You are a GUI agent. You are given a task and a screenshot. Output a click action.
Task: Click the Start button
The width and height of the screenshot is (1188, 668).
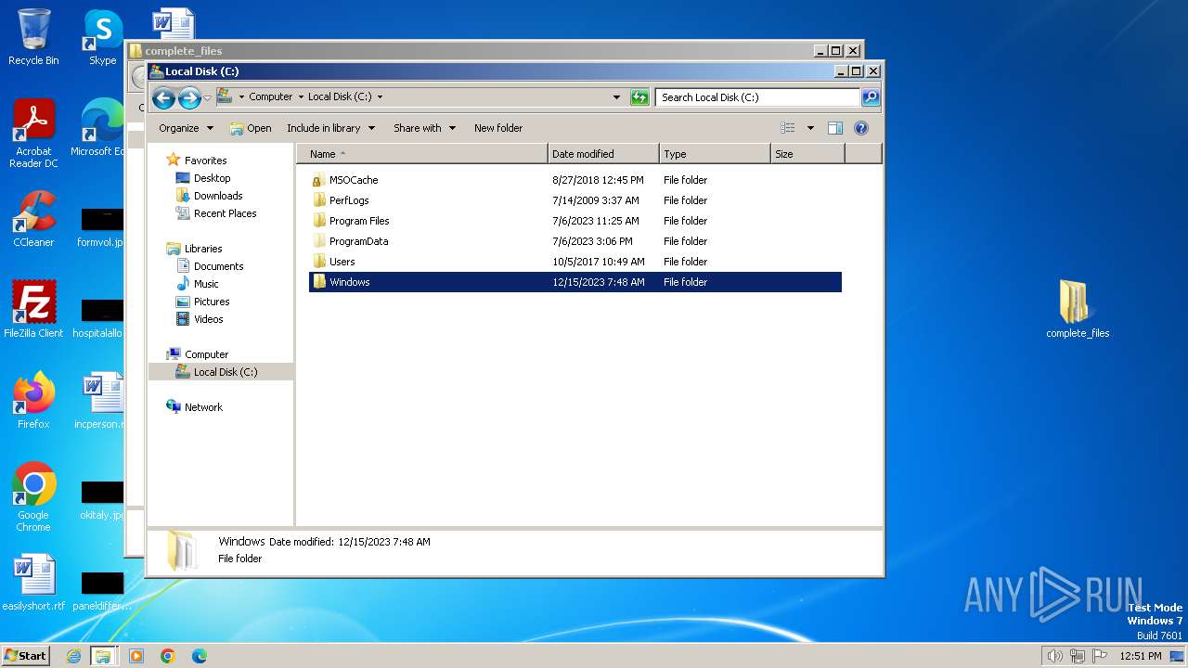click(x=26, y=655)
